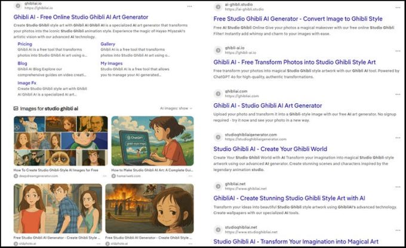Open the Gallery sitelink
Screen dimensions: 406x248
tap(107, 44)
